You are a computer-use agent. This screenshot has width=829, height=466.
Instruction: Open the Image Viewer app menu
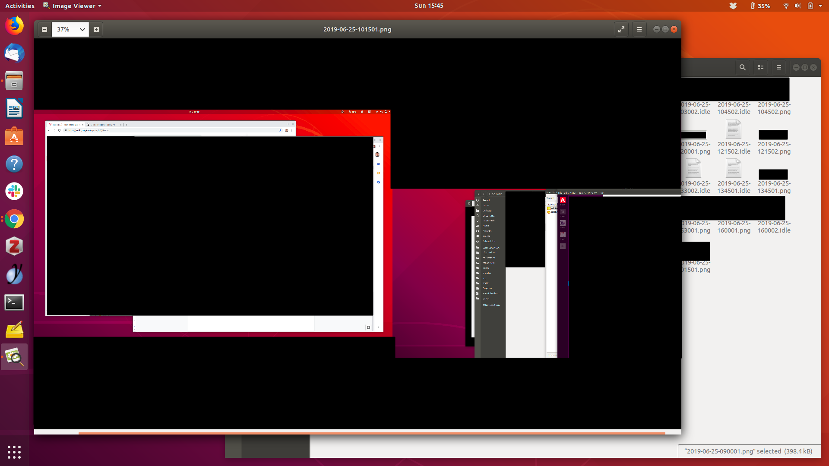coord(73,6)
